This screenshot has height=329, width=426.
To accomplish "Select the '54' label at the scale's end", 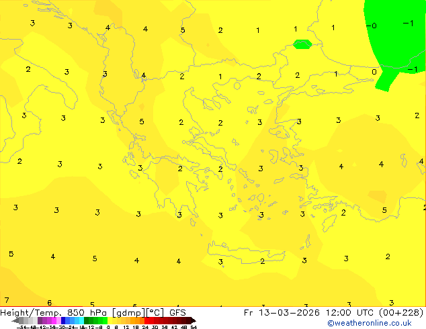I will click(194, 327).
